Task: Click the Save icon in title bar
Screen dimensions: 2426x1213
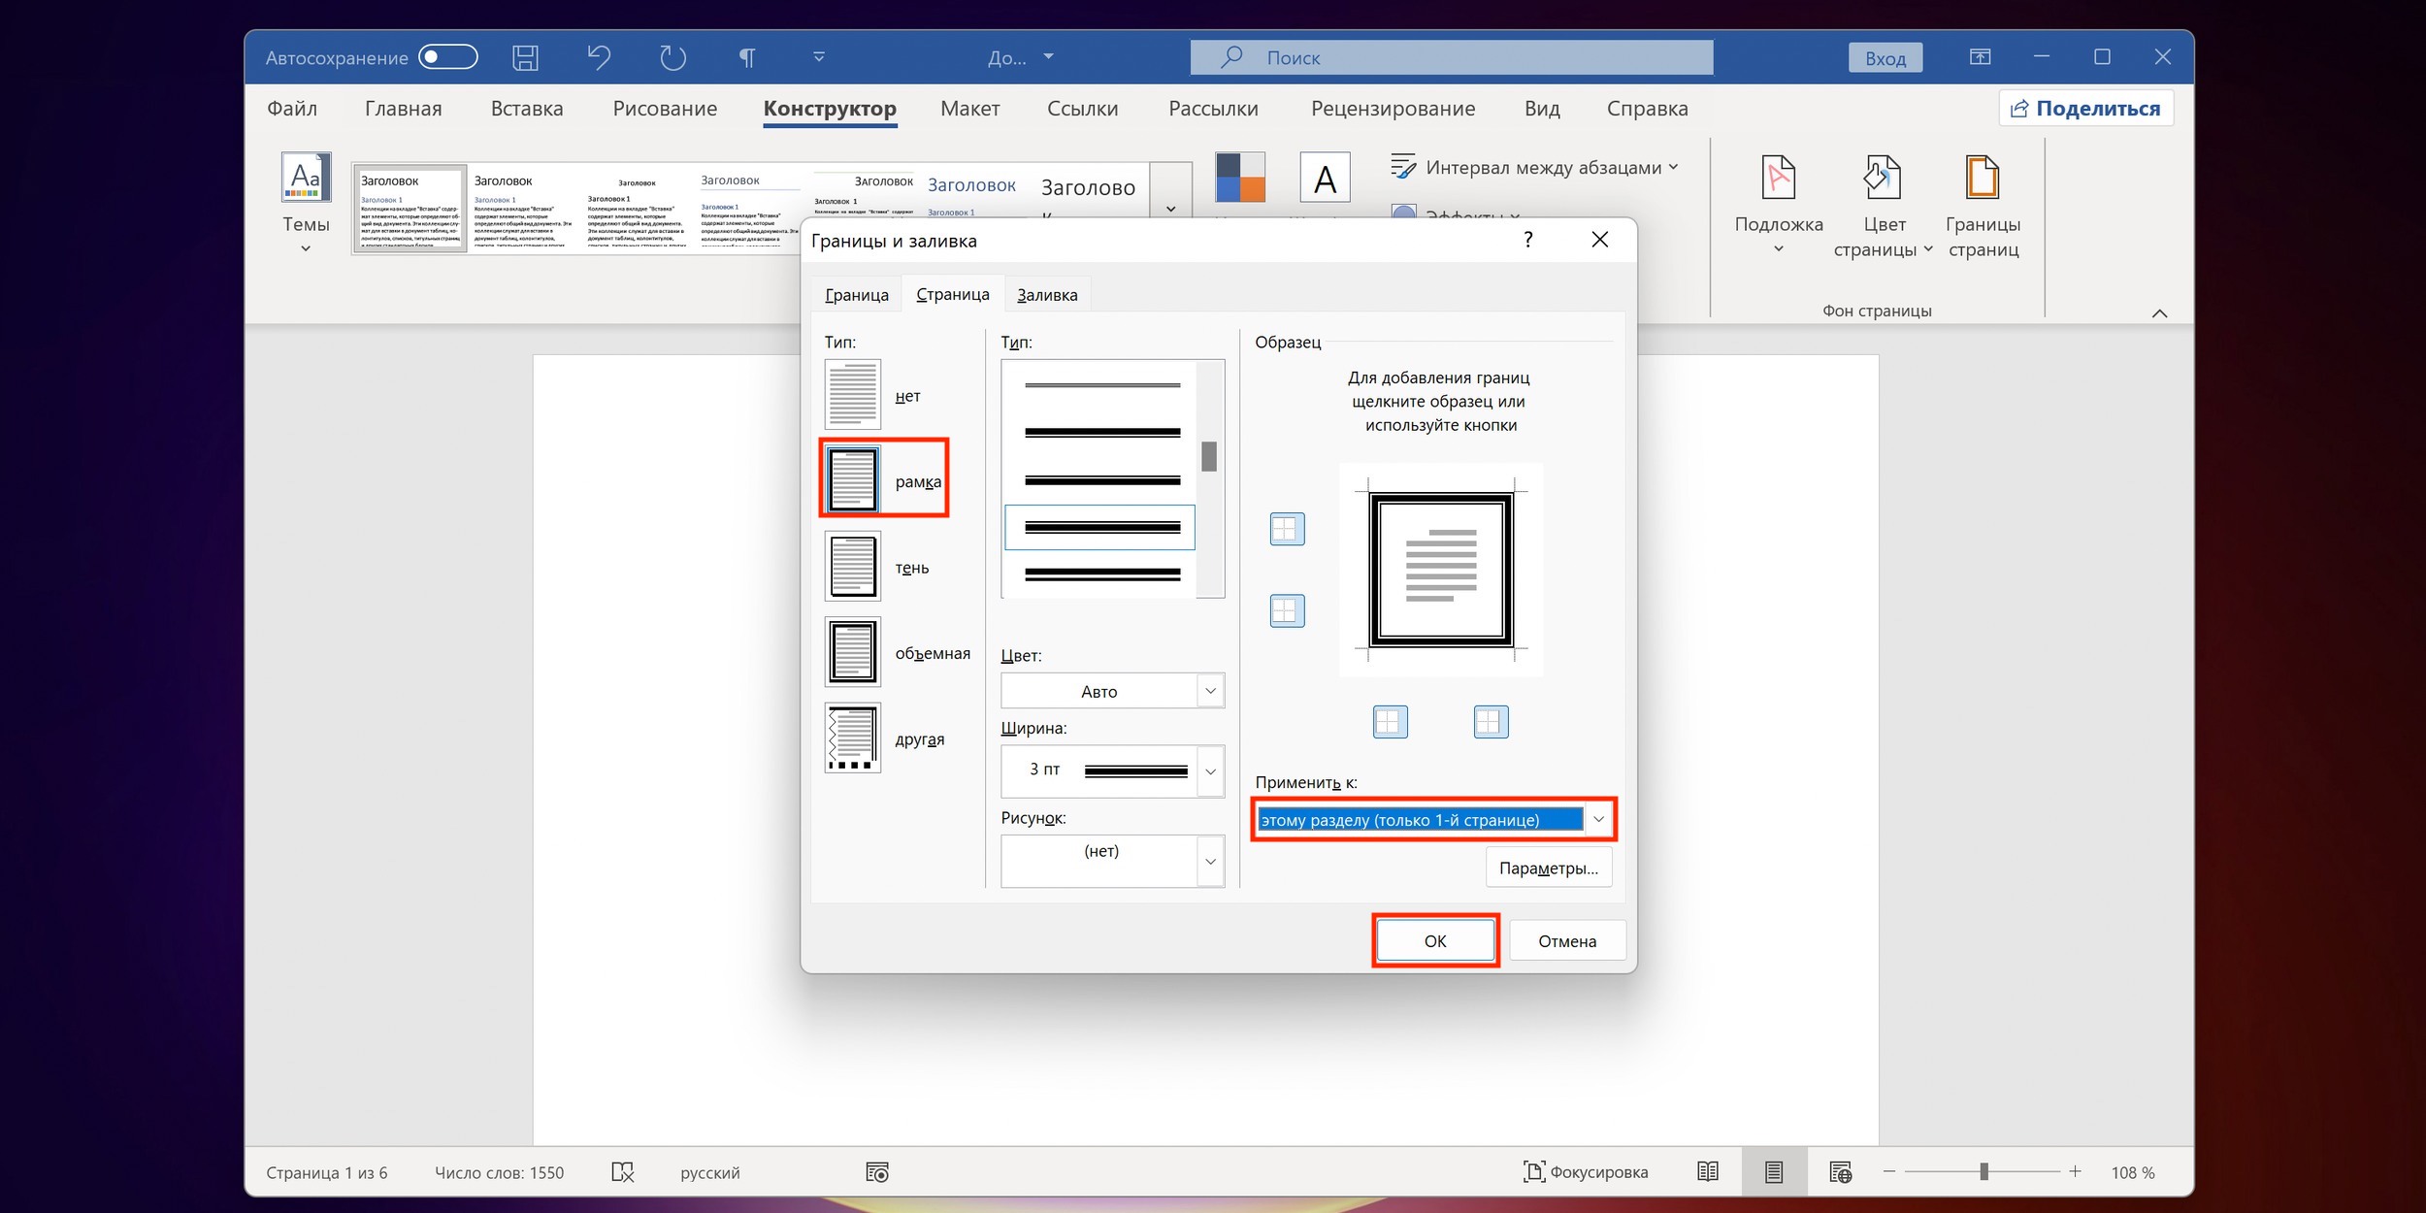Action: (x=525, y=57)
